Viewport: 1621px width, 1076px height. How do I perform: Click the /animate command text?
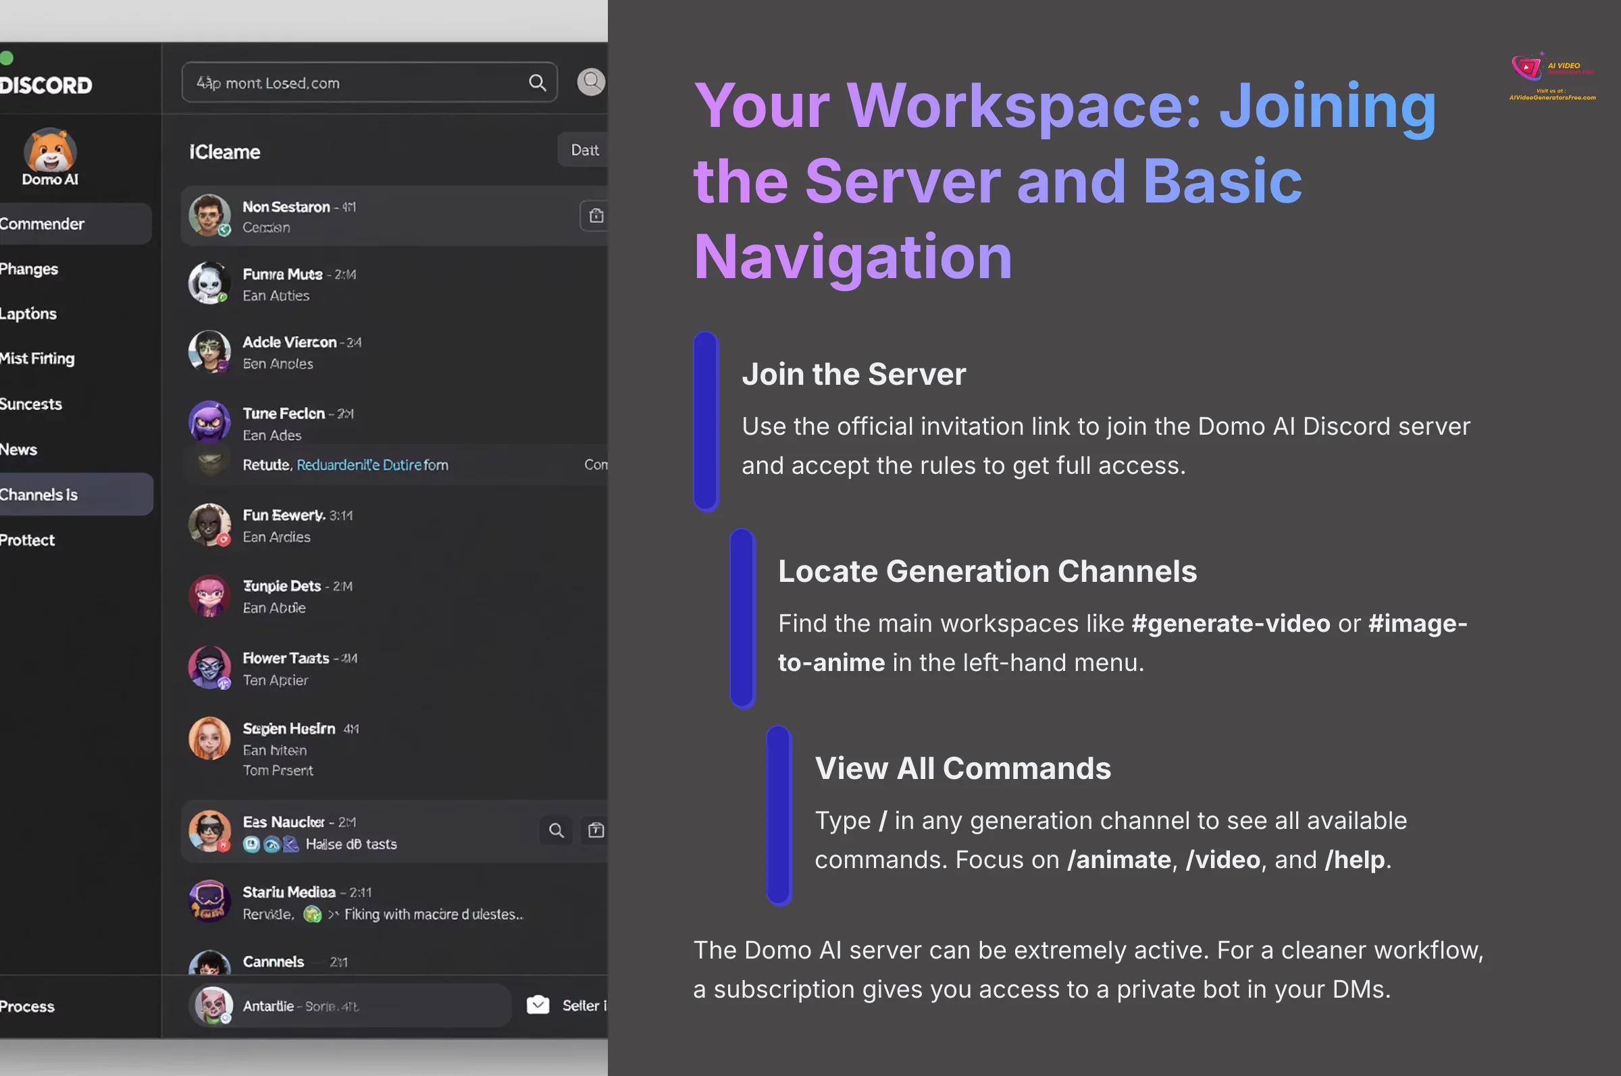point(1119,859)
